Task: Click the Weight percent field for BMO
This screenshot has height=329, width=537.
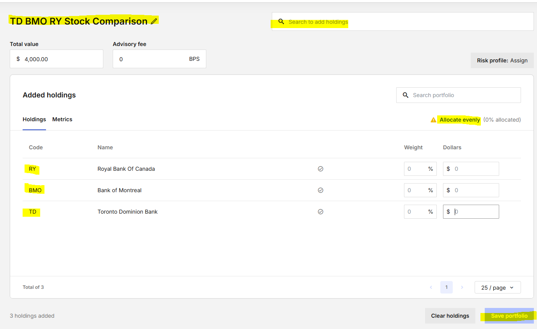Action: 420,190
